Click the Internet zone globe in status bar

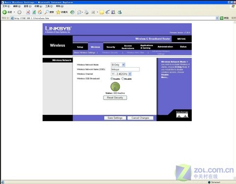[x=209, y=182]
